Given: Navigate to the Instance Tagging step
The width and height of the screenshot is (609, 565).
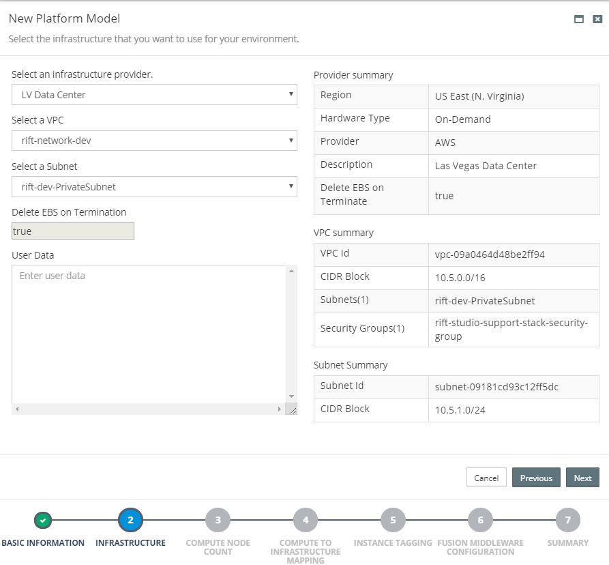Looking at the screenshot, I should [x=393, y=520].
